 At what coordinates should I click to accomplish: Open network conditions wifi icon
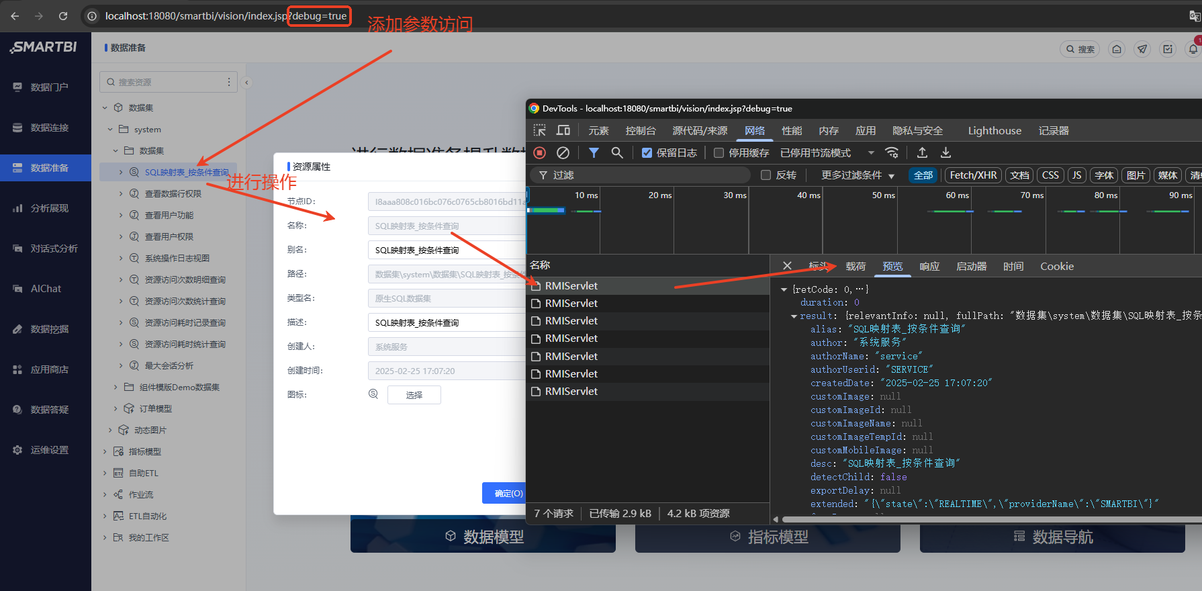tap(892, 152)
